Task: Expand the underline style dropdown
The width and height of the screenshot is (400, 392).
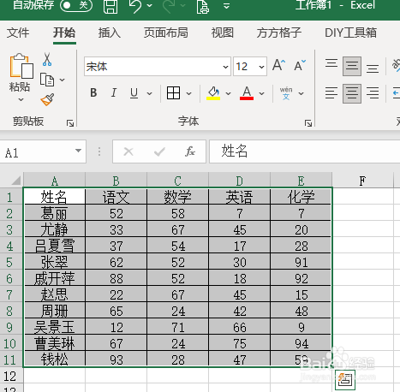Action: (x=149, y=93)
